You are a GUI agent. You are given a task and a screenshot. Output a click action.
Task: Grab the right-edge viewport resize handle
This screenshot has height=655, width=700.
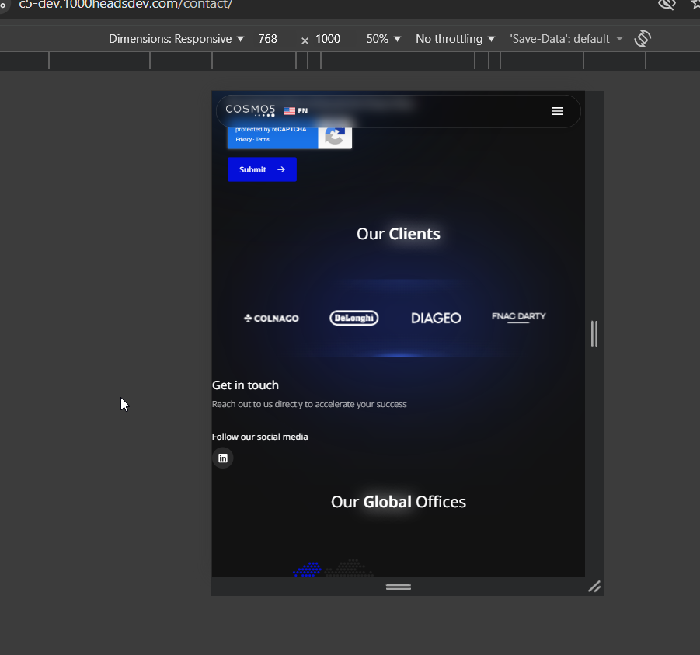pyautogui.click(x=594, y=333)
